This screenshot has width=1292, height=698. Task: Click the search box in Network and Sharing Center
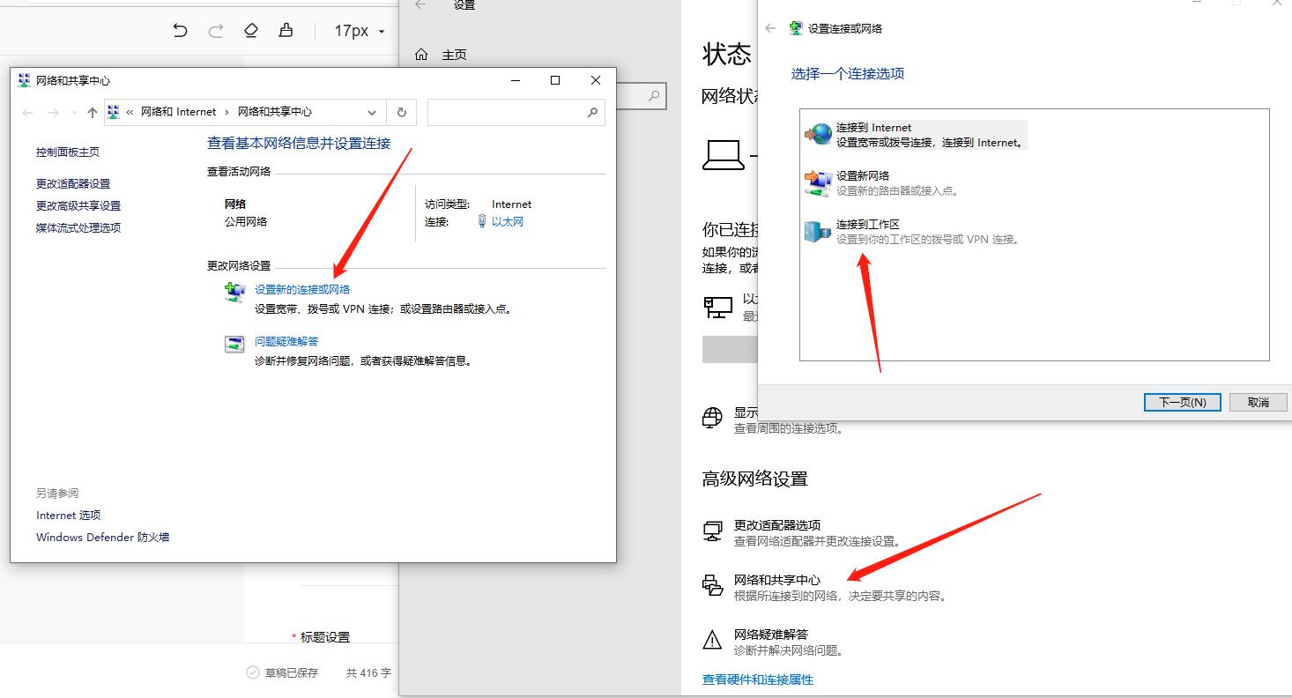tap(516, 112)
